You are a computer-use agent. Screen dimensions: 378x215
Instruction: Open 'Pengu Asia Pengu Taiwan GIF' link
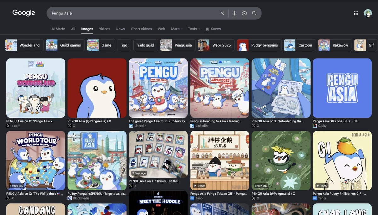(x=219, y=194)
